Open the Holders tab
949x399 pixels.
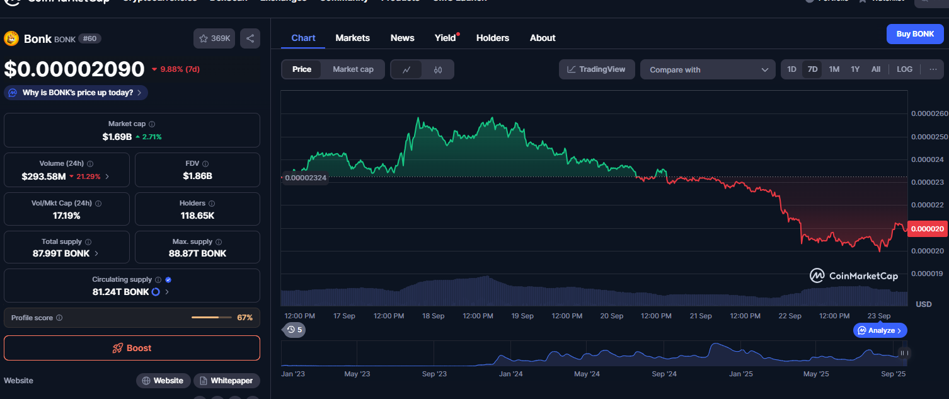coord(493,38)
